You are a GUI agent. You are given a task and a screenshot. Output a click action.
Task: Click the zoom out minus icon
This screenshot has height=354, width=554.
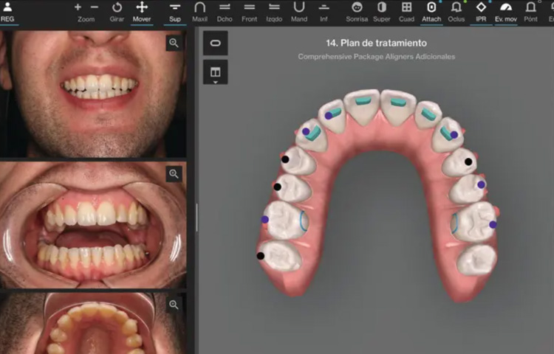[95, 7]
